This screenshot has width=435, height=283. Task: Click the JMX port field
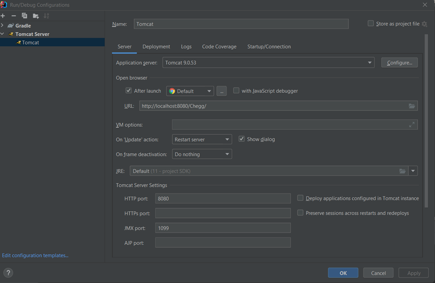[223, 228]
